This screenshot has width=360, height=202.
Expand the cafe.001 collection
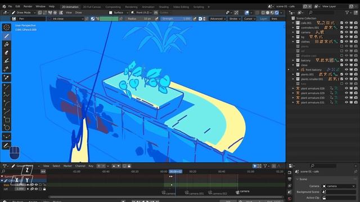[x=293, y=23]
